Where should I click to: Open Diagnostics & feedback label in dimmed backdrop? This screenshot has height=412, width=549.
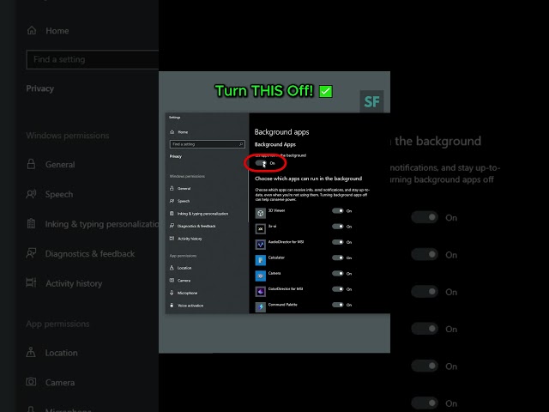click(90, 254)
